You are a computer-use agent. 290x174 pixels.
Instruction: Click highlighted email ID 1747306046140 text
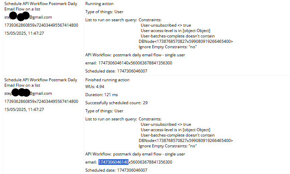click(x=113, y=162)
